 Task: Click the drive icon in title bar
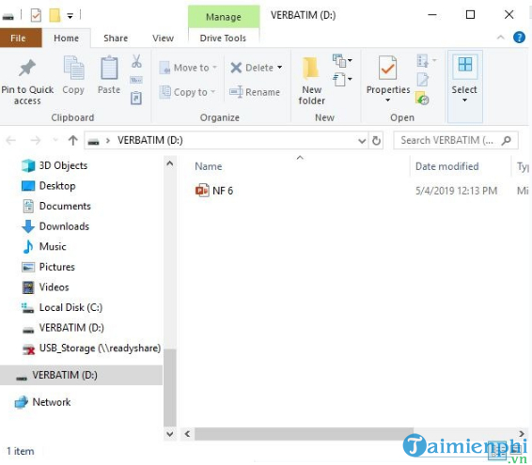(x=8, y=17)
